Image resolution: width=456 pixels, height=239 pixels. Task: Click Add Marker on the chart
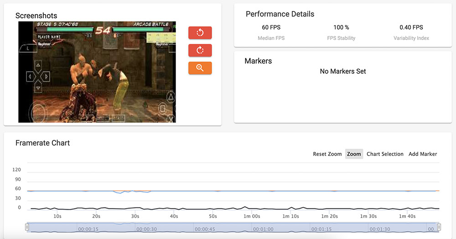(x=423, y=154)
